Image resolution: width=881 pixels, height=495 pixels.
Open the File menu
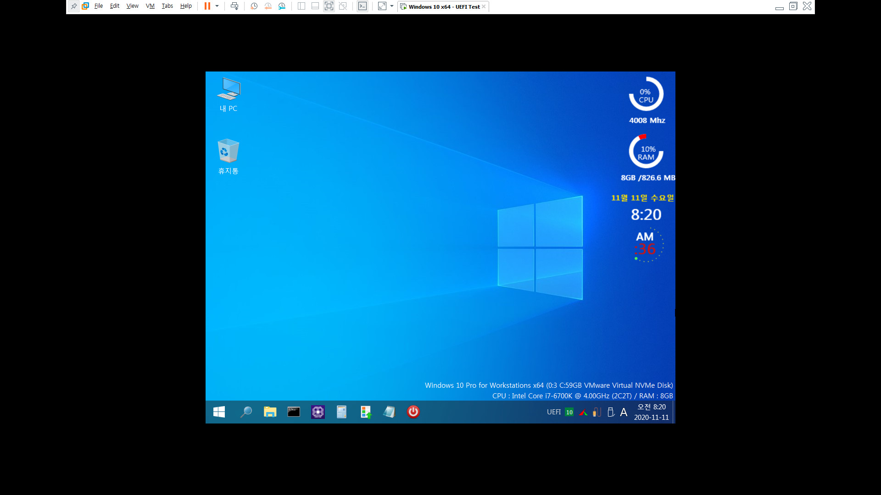[x=99, y=6]
